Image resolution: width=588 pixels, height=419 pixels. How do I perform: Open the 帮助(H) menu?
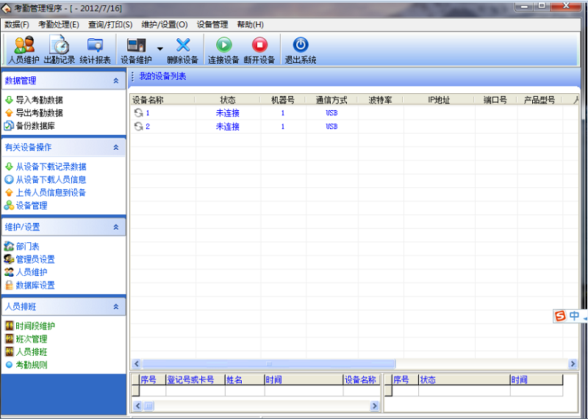click(x=250, y=25)
